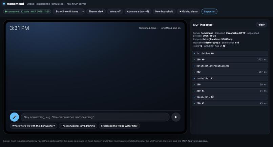Expand the 200 #2 response row
The width and height of the screenshot is (273, 147).
[230, 103]
